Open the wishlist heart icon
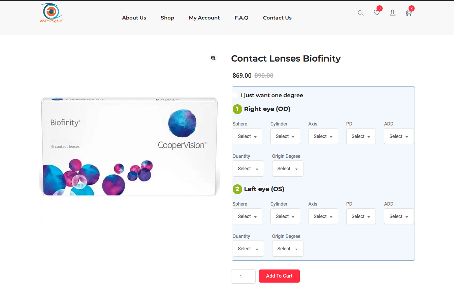 [377, 13]
